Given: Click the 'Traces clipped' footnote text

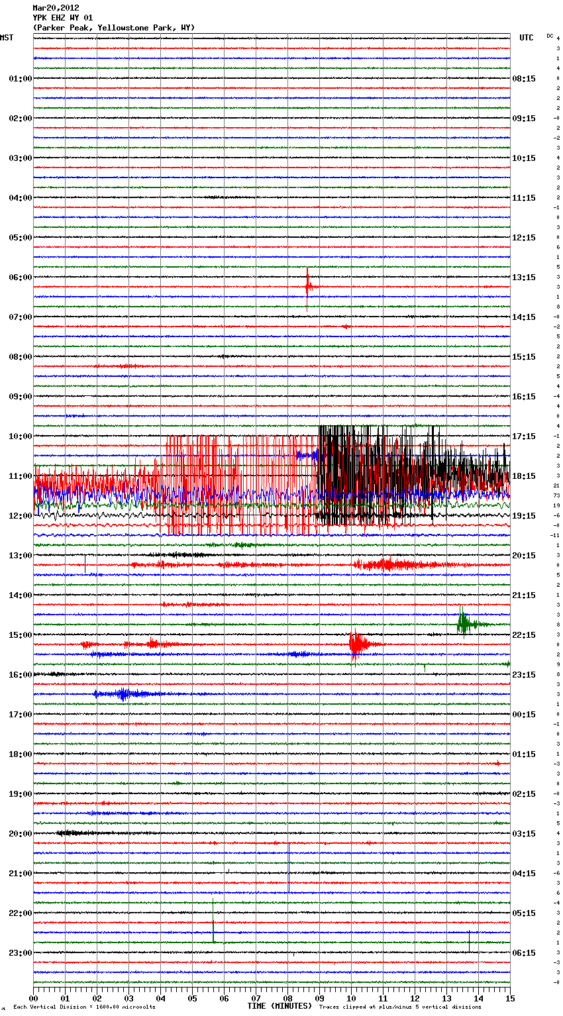Looking at the screenshot, I should click(400, 1007).
